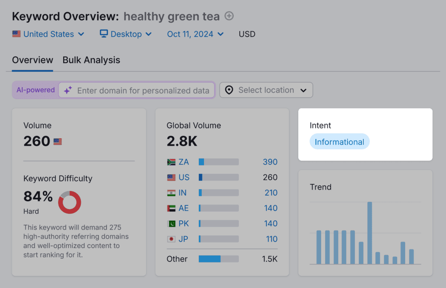The image size is (446, 288).
Task: Click the plus icon beside healthy green tea
Action: (x=229, y=16)
